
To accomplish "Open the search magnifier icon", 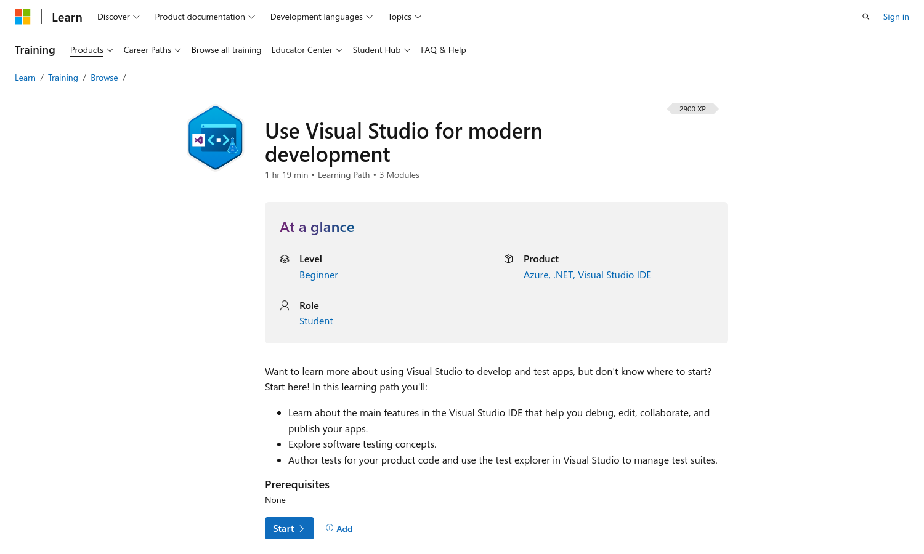I will point(865,17).
